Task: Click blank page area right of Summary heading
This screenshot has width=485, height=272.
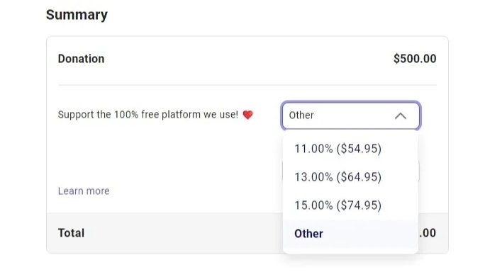Action: (x=279, y=15)
